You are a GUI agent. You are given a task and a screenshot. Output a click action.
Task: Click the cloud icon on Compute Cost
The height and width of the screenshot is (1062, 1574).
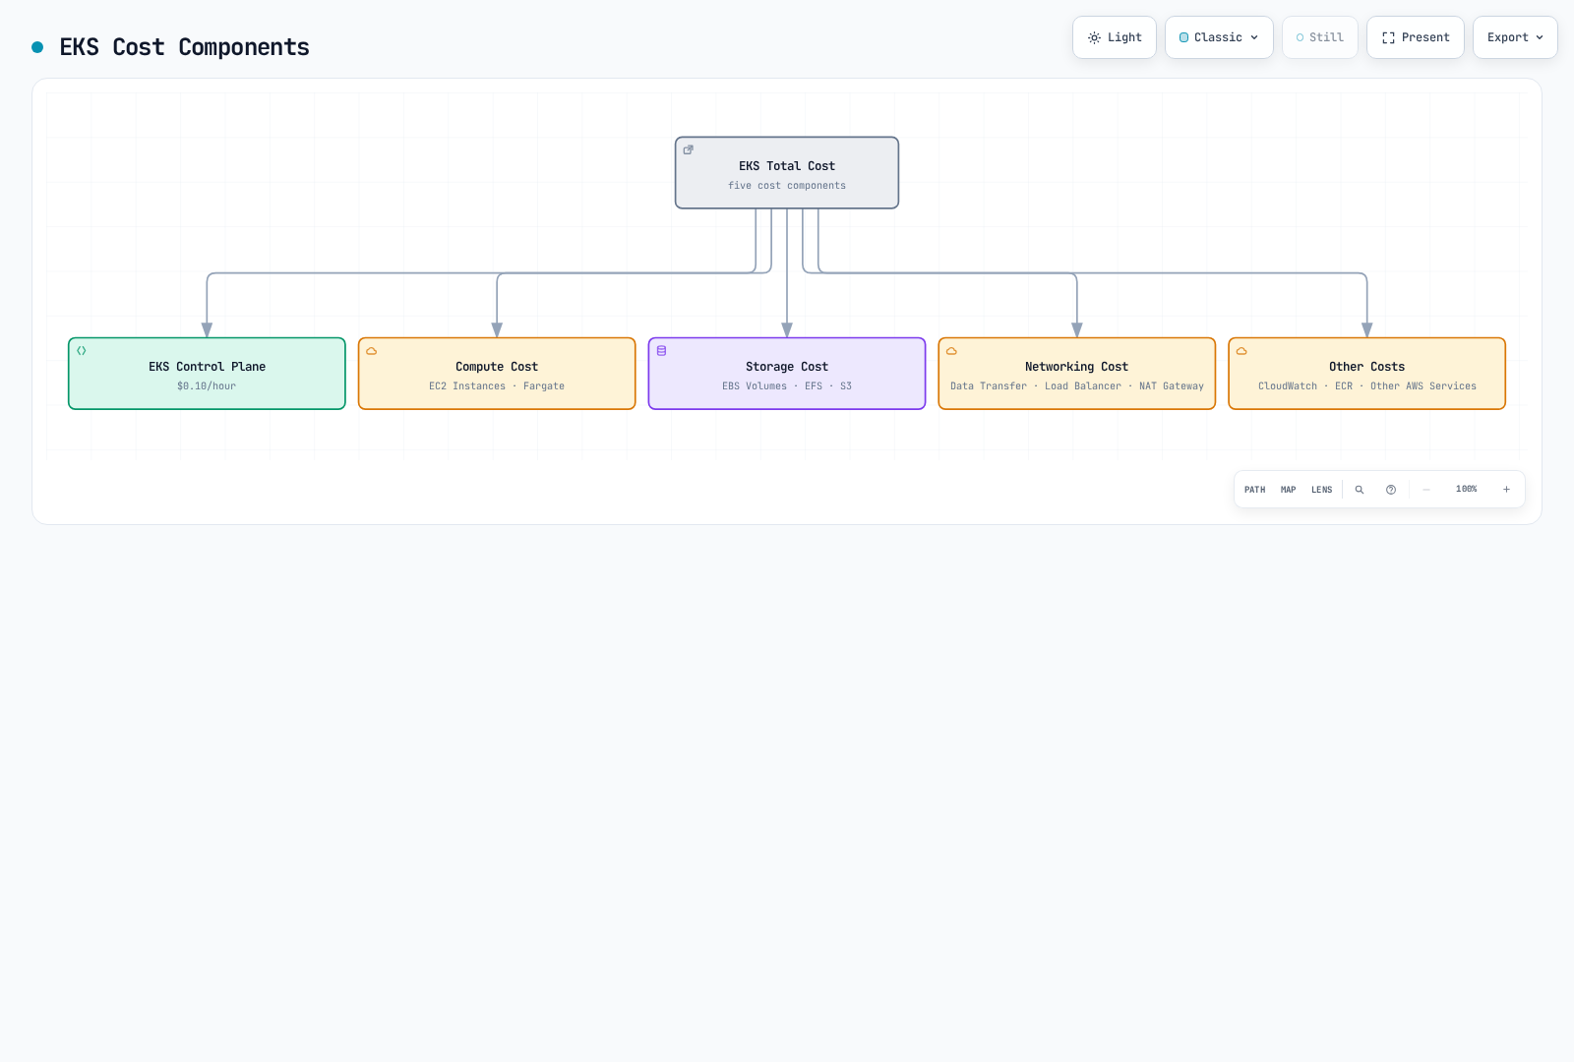pyautogui.click(x=372, y=351)
